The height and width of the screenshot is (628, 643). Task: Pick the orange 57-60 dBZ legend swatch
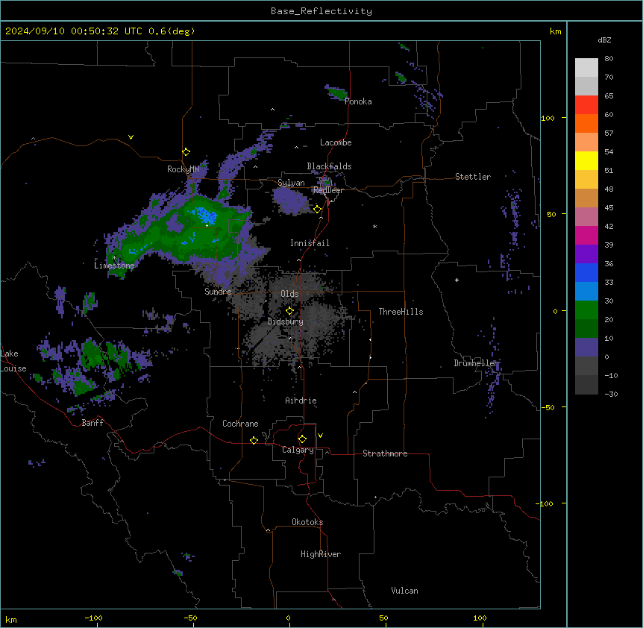(x=586, y=123)
